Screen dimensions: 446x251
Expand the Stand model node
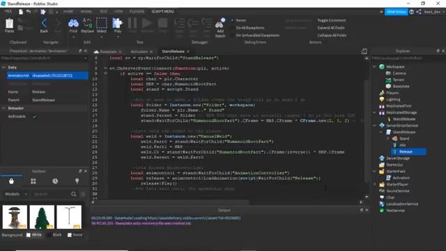click(x=387, y=139)
